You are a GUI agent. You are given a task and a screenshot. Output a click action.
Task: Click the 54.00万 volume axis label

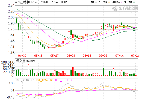click(x=9, y=69)
